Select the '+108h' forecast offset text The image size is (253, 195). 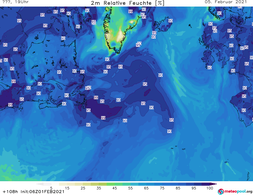point(10,192)
